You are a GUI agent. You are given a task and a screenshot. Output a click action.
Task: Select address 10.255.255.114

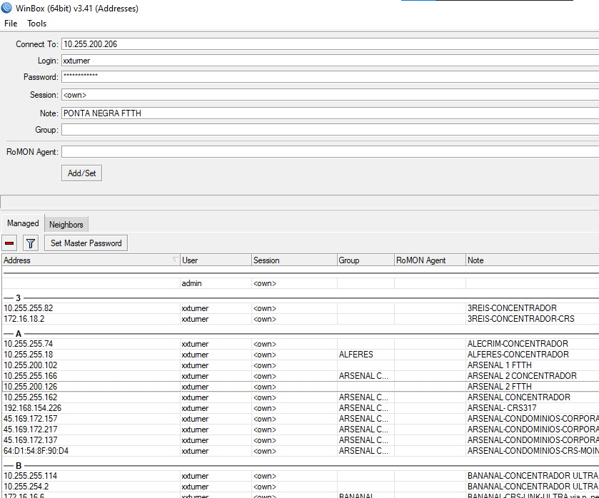click(x=31, y=476)
